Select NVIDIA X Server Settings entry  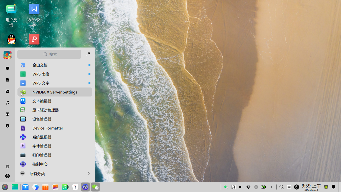click(x=55, y=92)
